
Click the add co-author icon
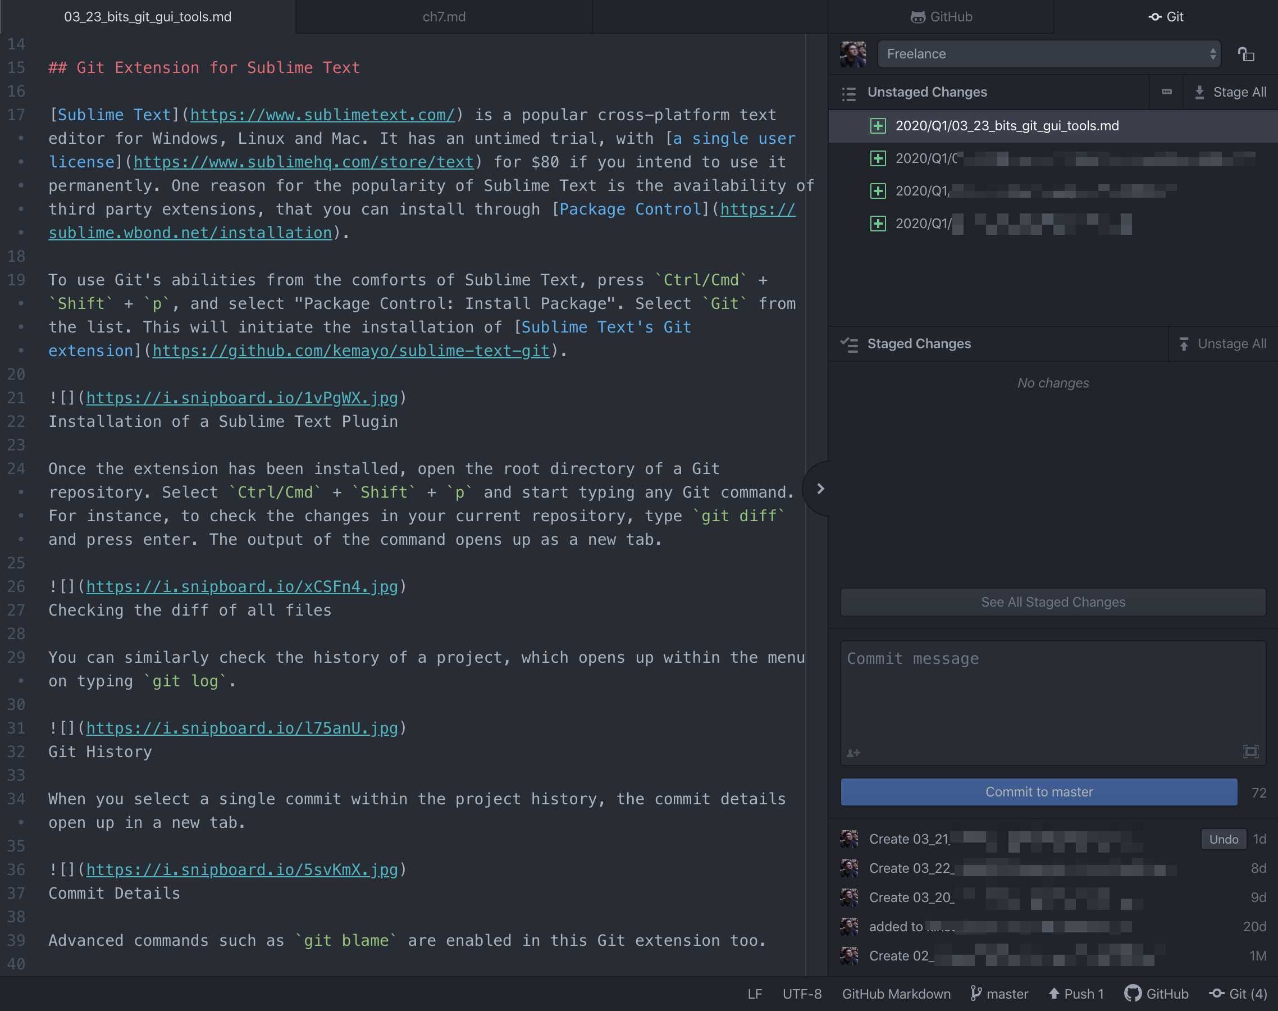[853, 753]
